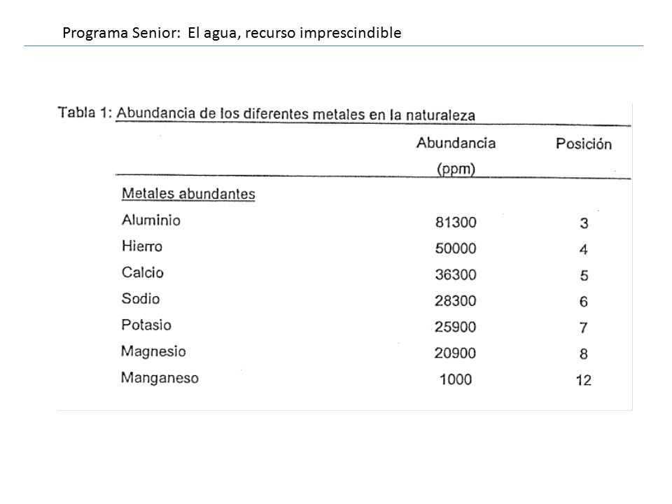Click the abundance value 50000
Screen dimensions: 672x504
pos(456,248)
